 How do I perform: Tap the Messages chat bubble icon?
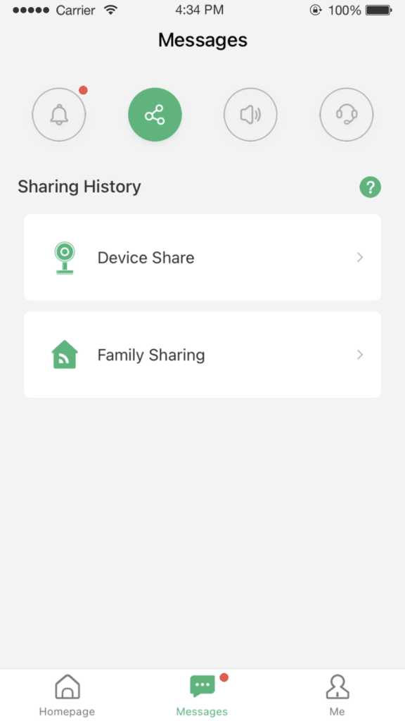202,684
